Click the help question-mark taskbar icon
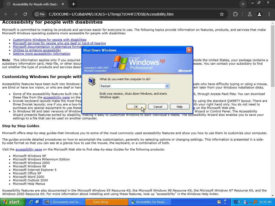Screen dimensions: 275x206 coord(219,202)
